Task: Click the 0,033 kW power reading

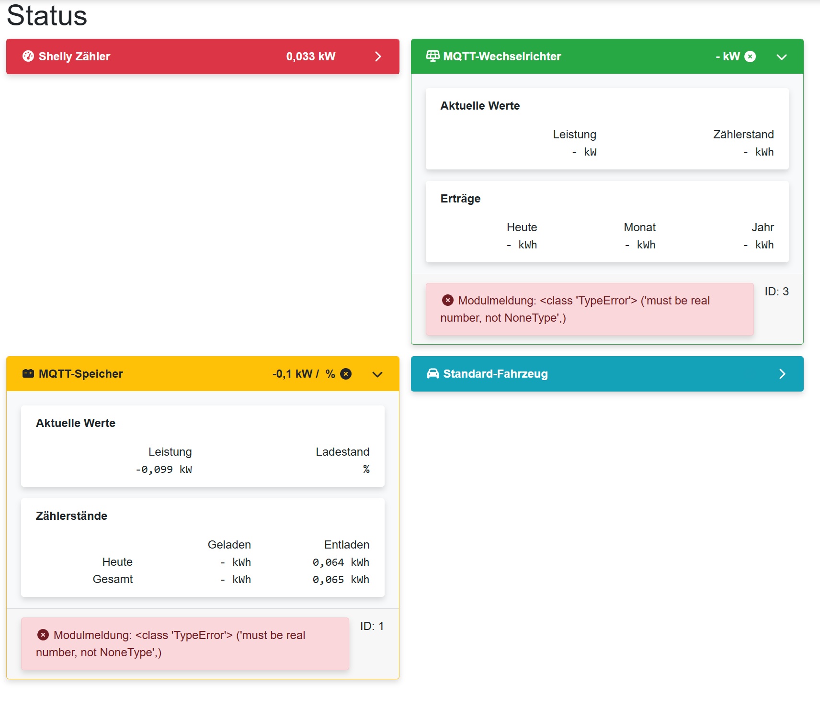Action: 310,56
